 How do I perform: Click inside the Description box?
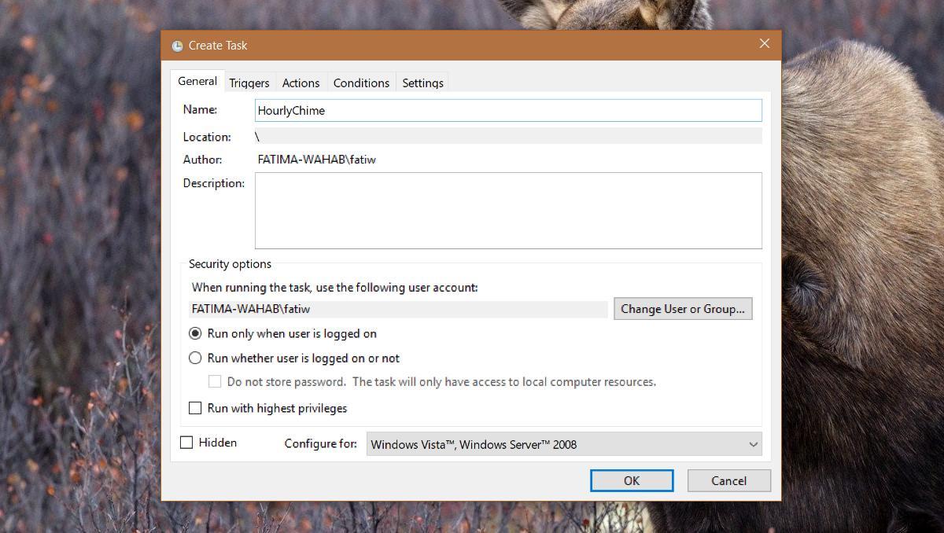[507, 210]
